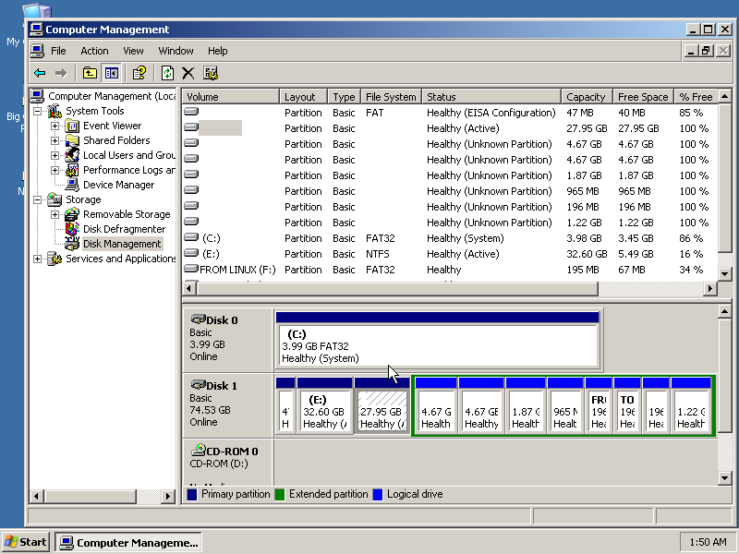Click the Forward arrow toolbar icon
739x554 pixels.
pos(61,73)
